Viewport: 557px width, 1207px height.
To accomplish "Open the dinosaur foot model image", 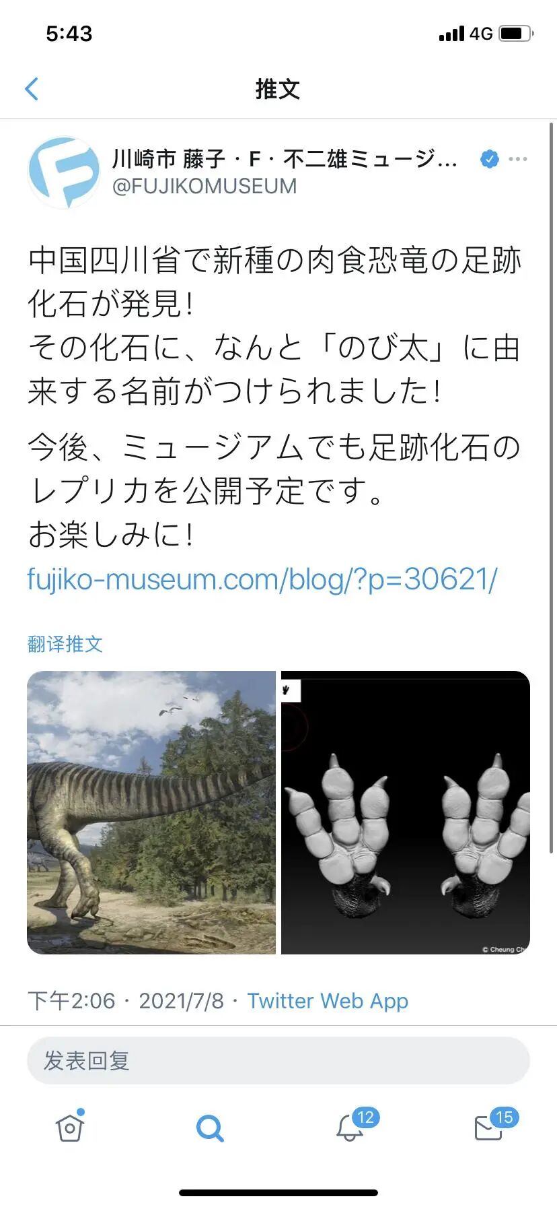I will pyautogui.click(x=406, y=812).
